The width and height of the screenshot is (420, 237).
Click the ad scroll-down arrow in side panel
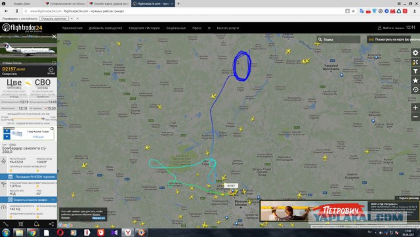click(x=7, y=137)
